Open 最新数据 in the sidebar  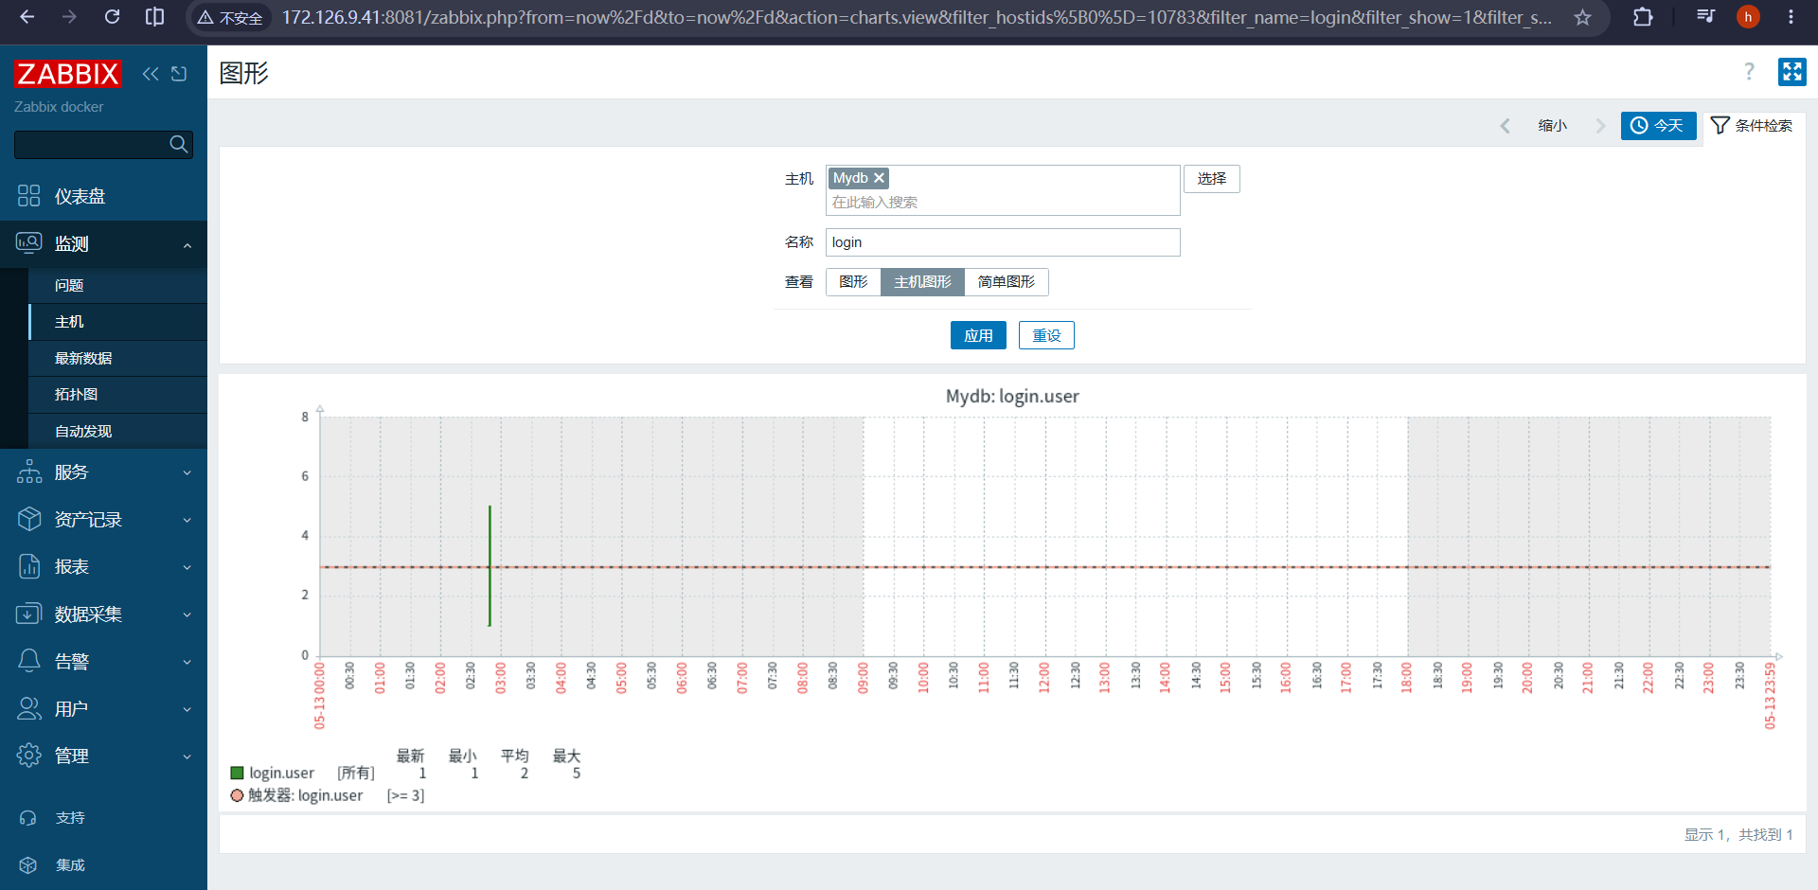point(117,358)
